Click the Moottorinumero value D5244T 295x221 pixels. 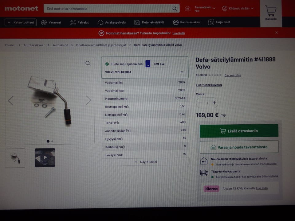180,98
